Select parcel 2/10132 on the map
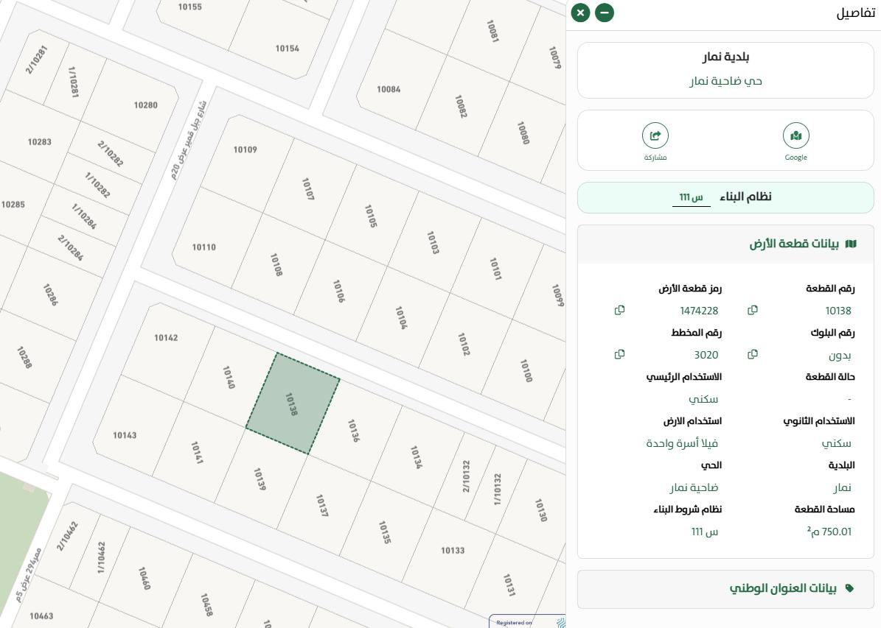This screenshot has height=628, width=881. (466, 476)
